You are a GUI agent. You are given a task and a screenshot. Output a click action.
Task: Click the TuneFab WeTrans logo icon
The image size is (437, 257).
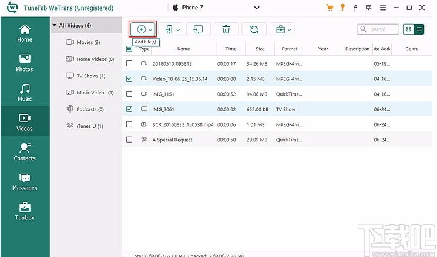coord(12,8)
